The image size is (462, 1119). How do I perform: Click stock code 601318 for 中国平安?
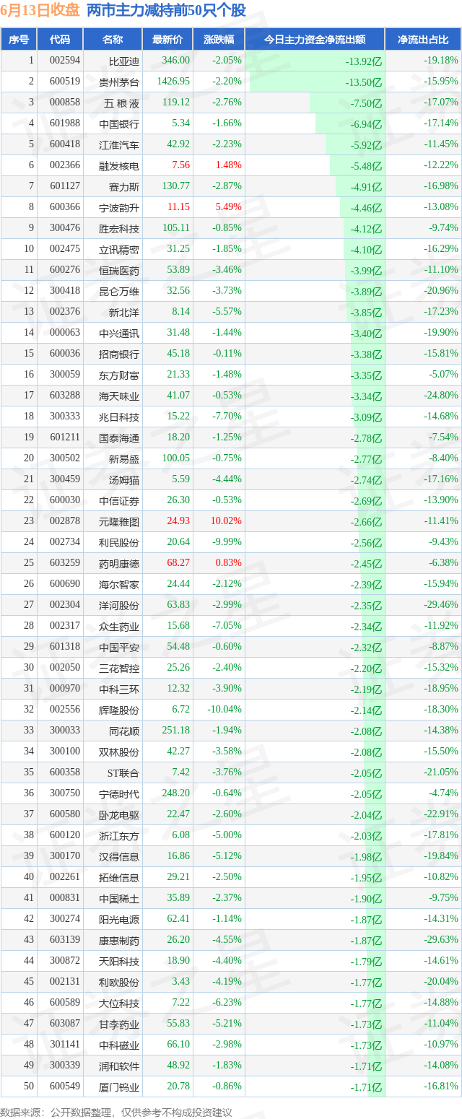coord(65,647)
